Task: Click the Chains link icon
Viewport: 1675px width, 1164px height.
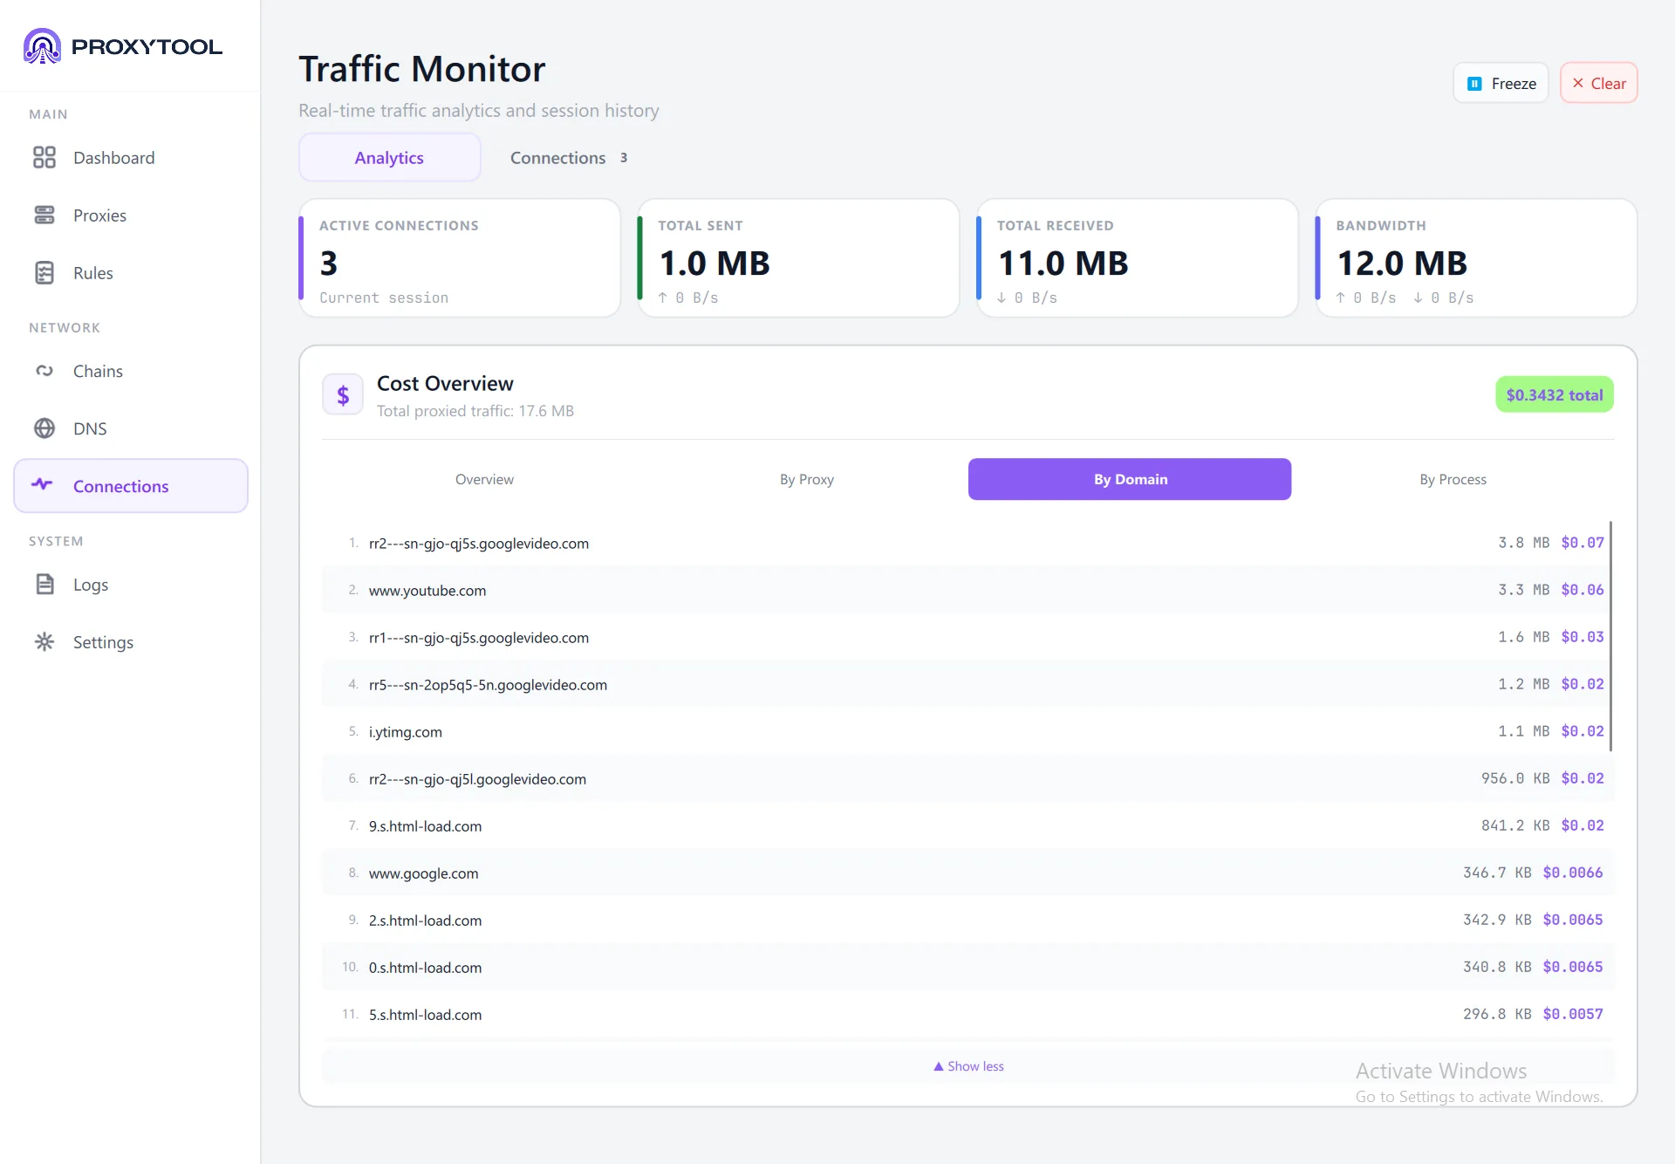Action: 44,371
